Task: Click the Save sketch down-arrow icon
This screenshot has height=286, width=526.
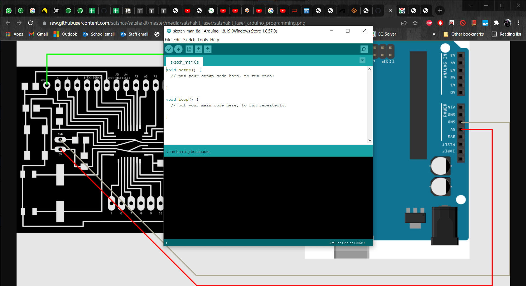Action: click(x=208, y=49)
